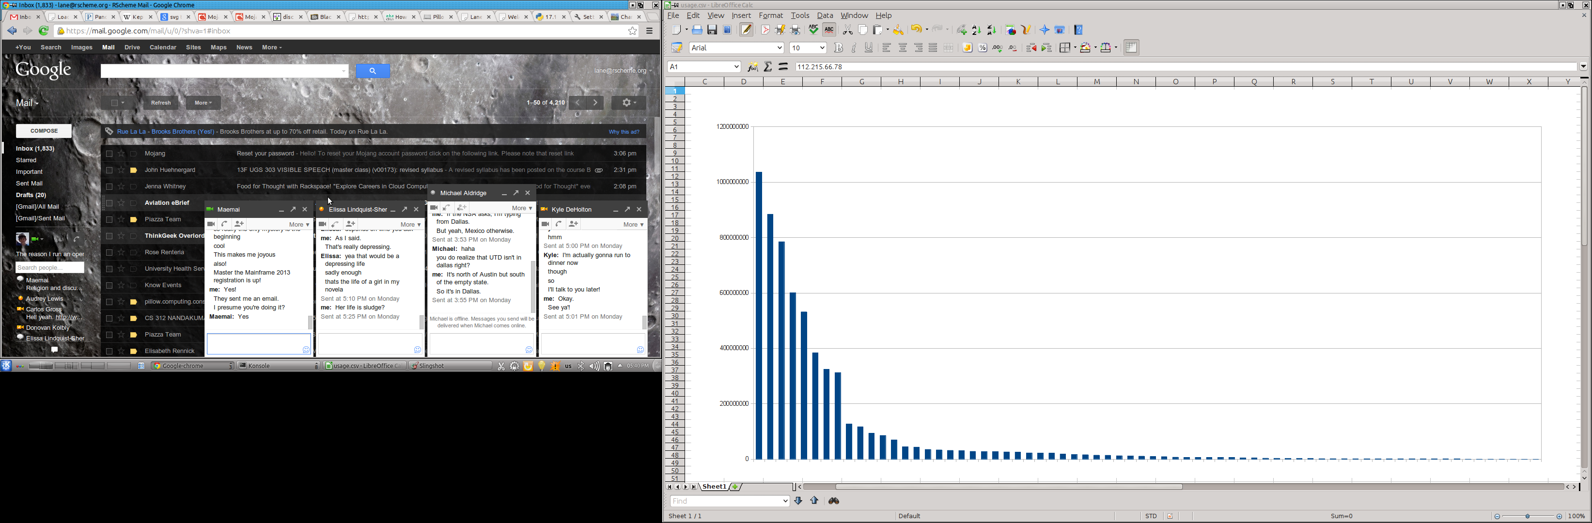Expand Borders dropdown arrow
This screenshot has width=1592, height=523.
click(x=1075, y=47)
